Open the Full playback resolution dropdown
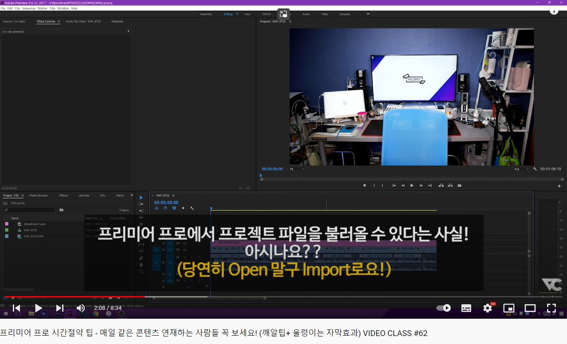Image resolution: width=567 pixels, height=344 pixels. (522, 169)
